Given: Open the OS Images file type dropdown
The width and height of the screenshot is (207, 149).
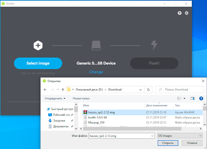Looking at the screenshot, I should pos(180,136).
